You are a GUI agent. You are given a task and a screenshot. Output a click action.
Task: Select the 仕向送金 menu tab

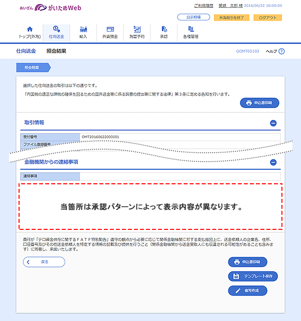coord(56,33)
